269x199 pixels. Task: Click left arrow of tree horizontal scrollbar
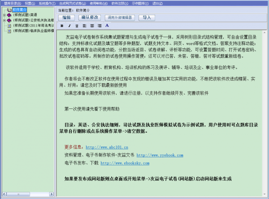tap(4, 194)
